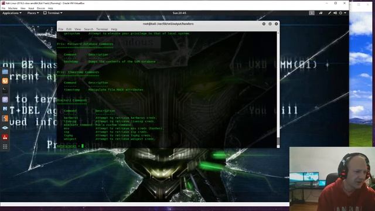Open VirtualBox Help menu
The width and height of the screenshot is (375, 211).
tap(50, 8)
